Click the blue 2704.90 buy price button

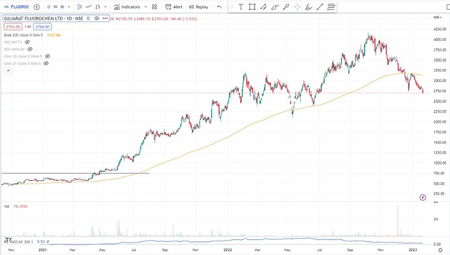pyautogui.click(x=42, y=27)
